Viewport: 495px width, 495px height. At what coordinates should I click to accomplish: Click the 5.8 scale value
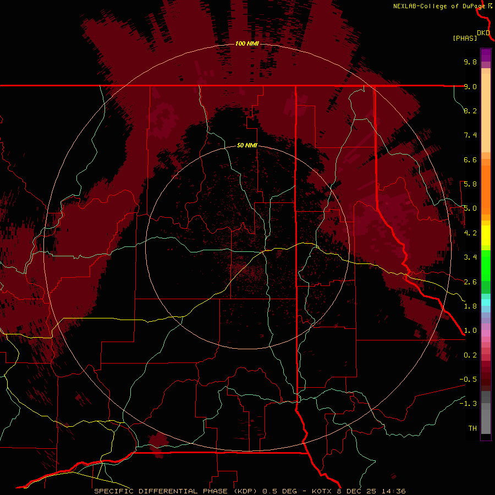(470, 184)
